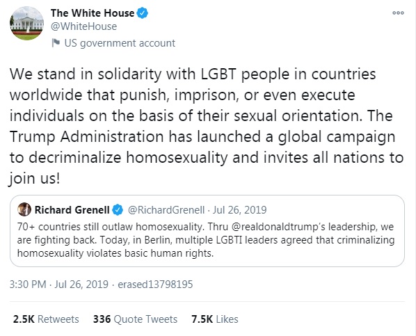Click the 3:30 PM tweet timestamp

coord(28,285)
